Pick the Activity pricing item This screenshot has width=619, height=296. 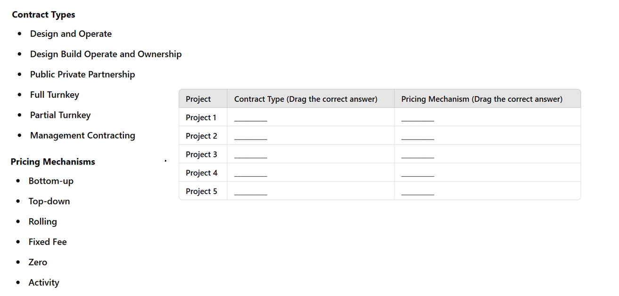[44, 283]
